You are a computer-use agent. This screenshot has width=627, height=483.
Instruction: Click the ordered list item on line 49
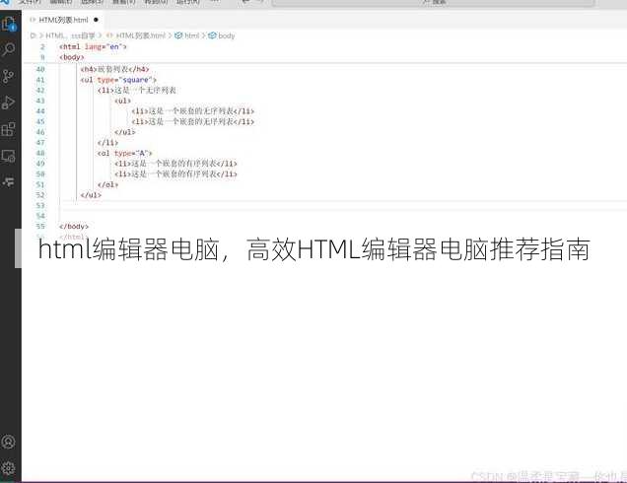coord(175,163)
